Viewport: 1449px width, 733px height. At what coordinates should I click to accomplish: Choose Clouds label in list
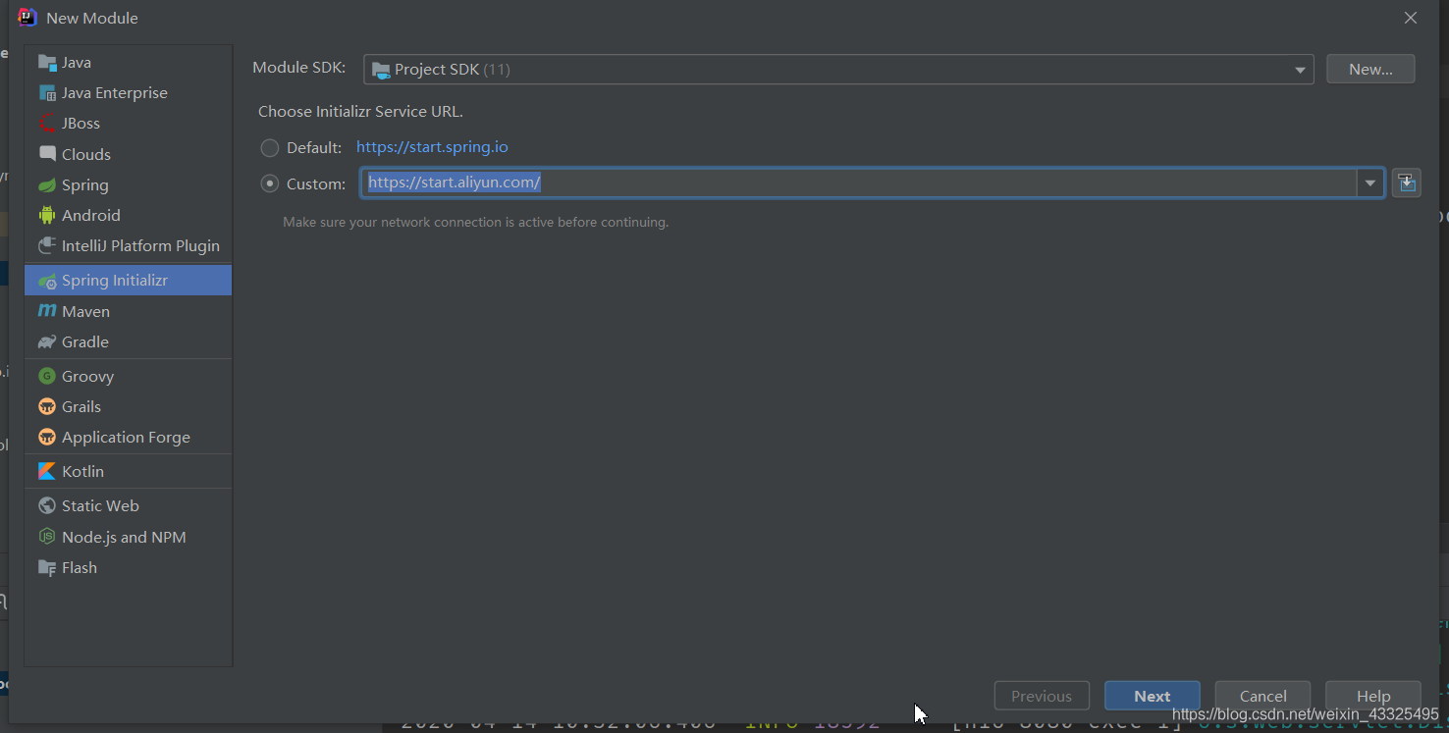[86, 154]
